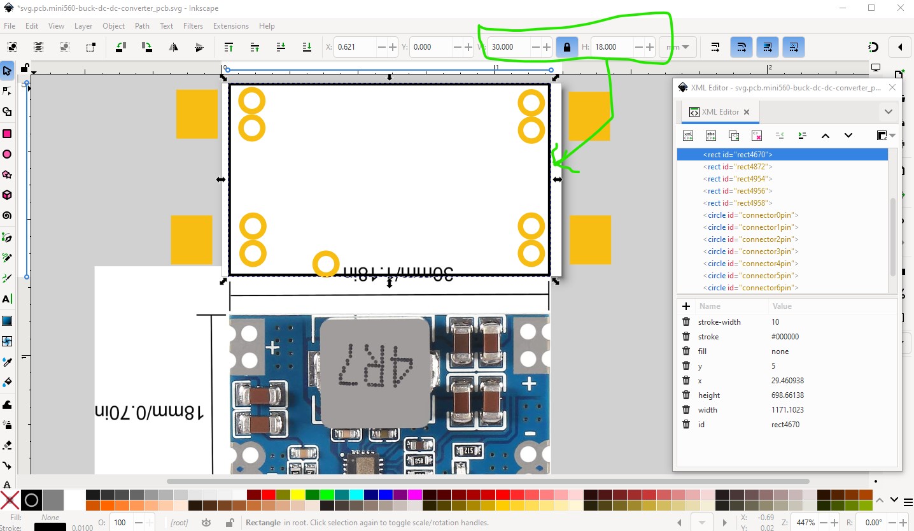Delete the stroke-width attribute with trash icon
The width and height of the screenshot is (914, 531).
click(686, 322)
